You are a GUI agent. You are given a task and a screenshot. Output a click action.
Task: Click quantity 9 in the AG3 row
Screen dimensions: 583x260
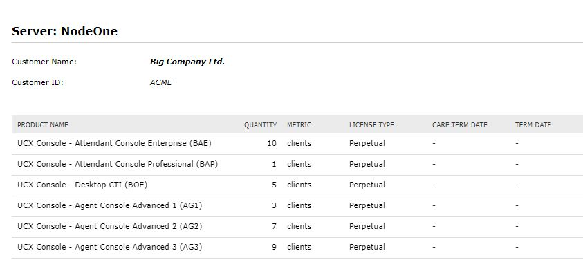tap(274, 247)
